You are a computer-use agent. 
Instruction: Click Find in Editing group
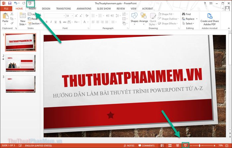click(186, 14)
